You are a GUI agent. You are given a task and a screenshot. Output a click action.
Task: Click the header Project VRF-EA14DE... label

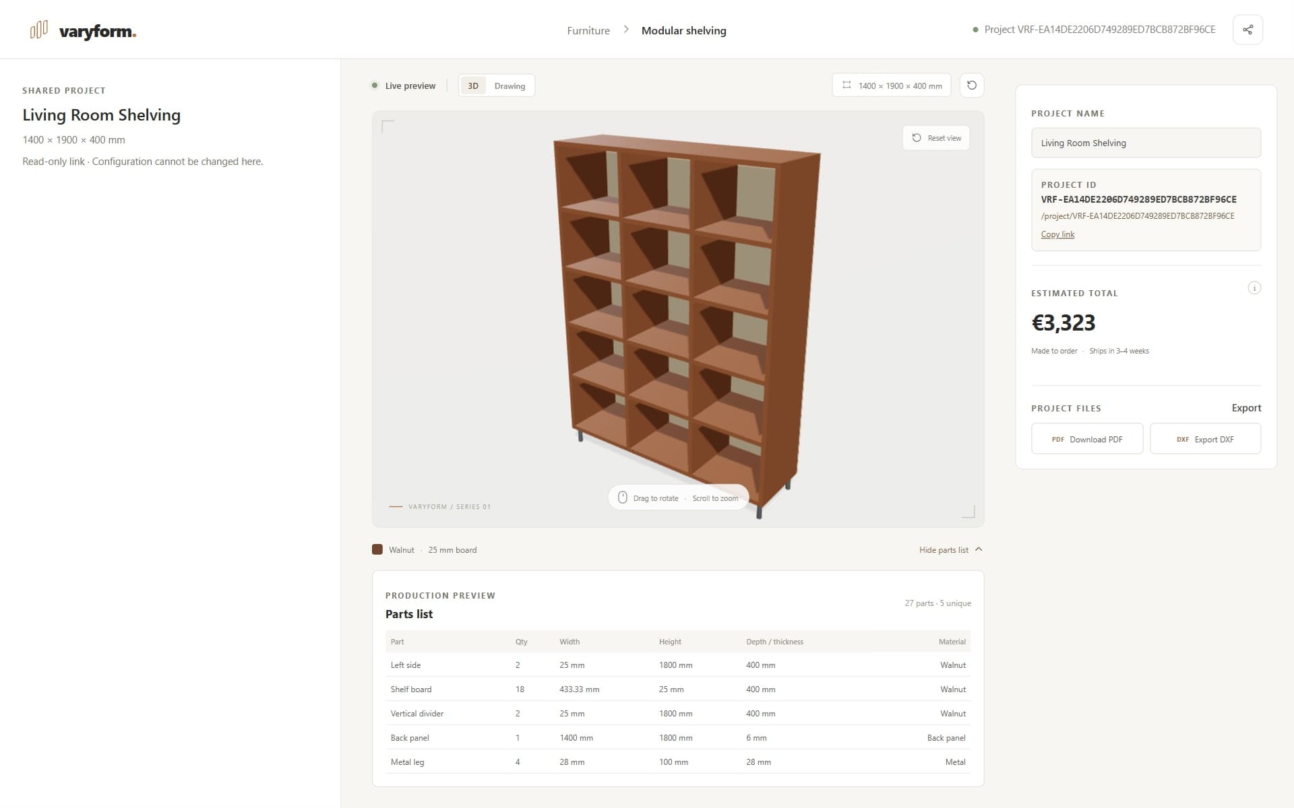(x=1100, y=30)
